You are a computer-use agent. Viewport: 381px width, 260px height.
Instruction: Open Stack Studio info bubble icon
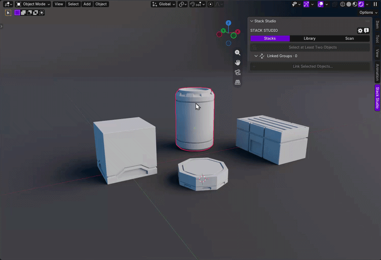coord(366,30)
